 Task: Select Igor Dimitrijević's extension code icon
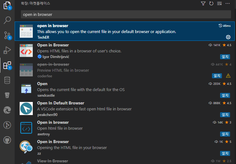[x=26, y=51]
